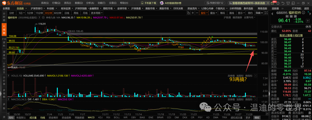Click the info icon beside 福昕软件
The height and width of the screenshot is (120, 312).
point(303,13)
